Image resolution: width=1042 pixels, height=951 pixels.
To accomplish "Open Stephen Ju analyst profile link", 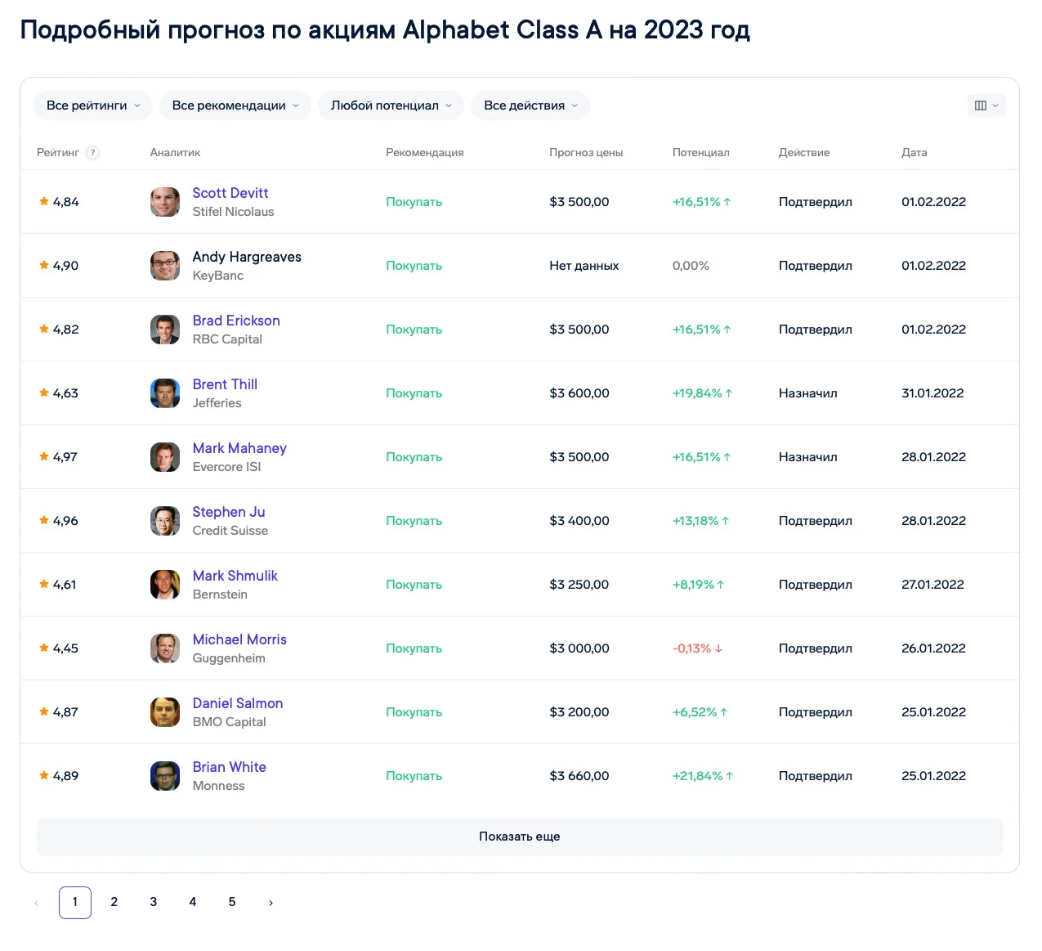I will pyautogui.click(x=229, y=512).
